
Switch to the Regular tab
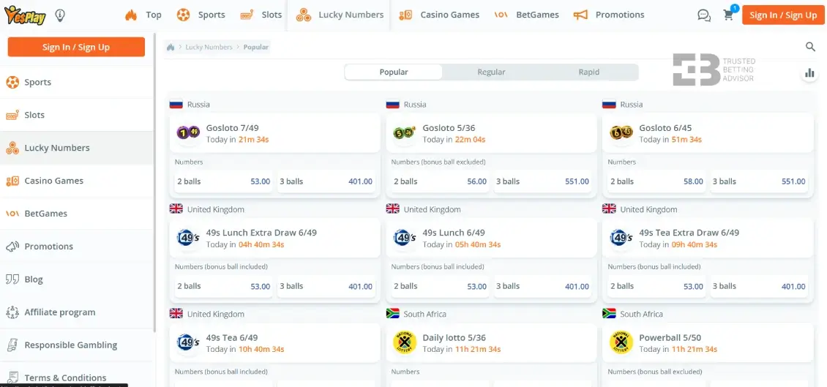491,72
